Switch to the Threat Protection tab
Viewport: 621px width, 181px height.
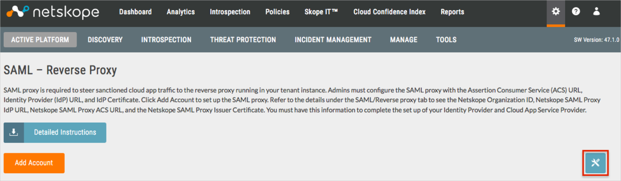243,40
